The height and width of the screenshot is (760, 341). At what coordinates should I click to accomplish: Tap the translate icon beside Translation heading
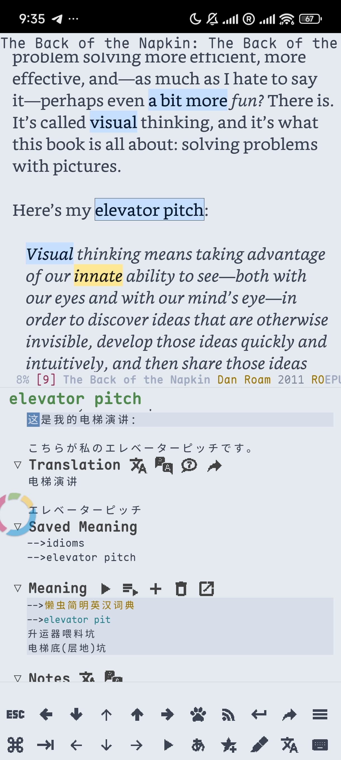pos(138,465)
